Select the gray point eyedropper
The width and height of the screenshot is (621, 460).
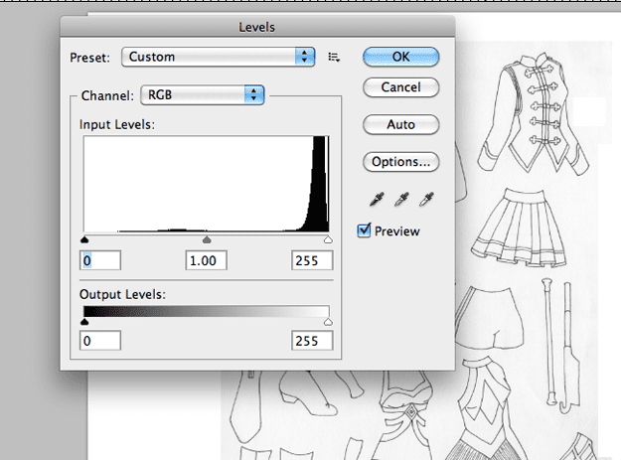401,199
